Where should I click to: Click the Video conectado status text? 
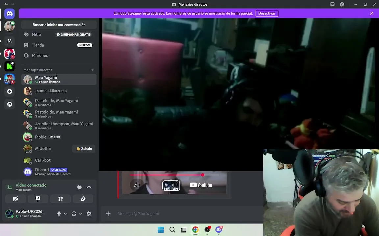[31, 185]
